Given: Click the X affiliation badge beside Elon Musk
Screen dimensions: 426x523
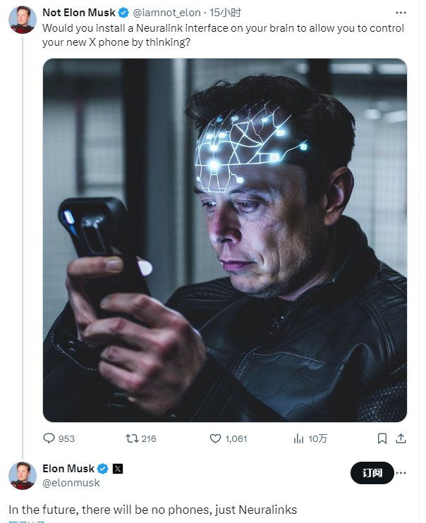Looking at the screenshot, I should pyautogui.click(x=118, y=469).
